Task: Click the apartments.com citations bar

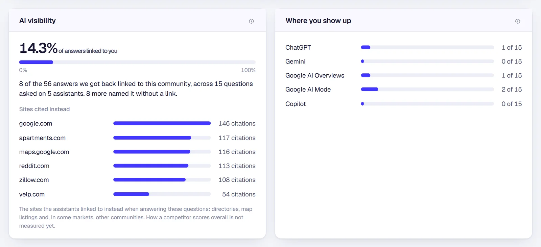Action: 162,138
